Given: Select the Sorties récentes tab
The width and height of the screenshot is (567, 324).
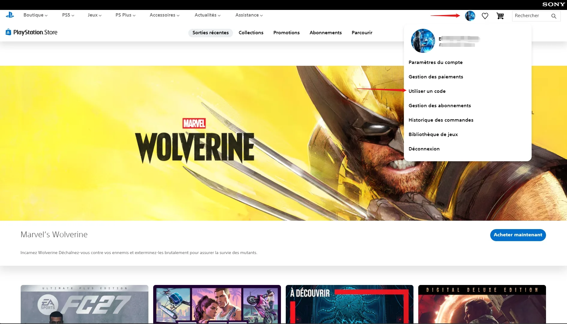Looking at the screenshot, I should [210, 33].
